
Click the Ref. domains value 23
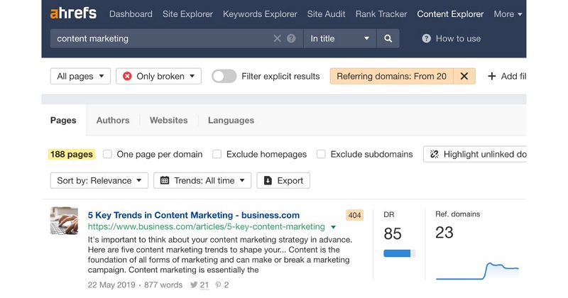pyautogui.click(x=444, y=233)
